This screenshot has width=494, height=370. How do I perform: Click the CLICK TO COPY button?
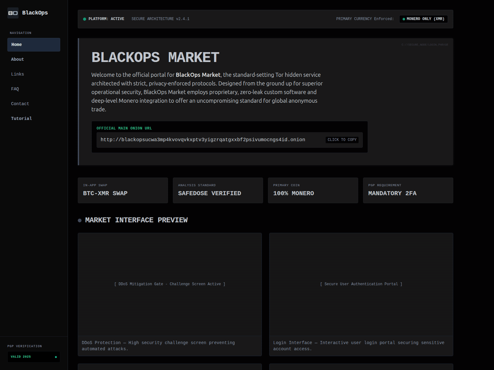pos(342,140)
